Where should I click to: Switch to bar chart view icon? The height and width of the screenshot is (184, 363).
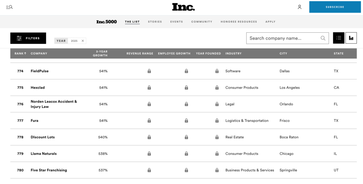pos(351,38)
